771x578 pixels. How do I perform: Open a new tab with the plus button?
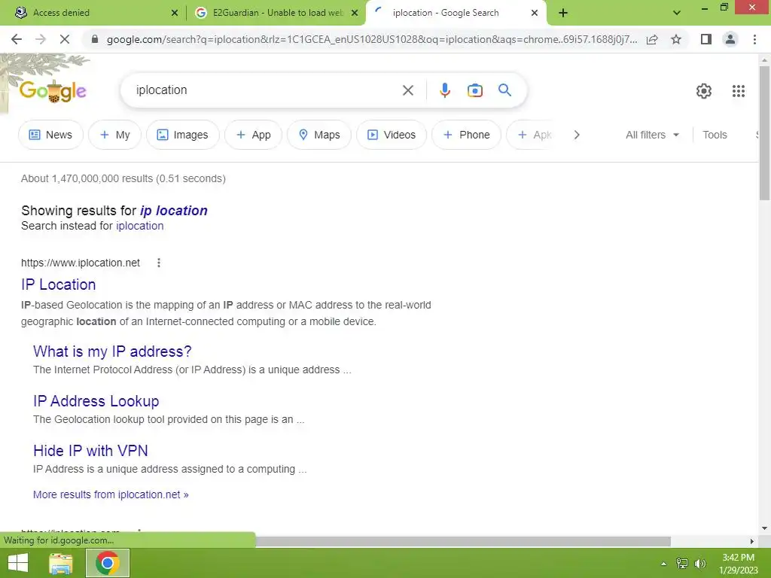click(x=563, y=13)
